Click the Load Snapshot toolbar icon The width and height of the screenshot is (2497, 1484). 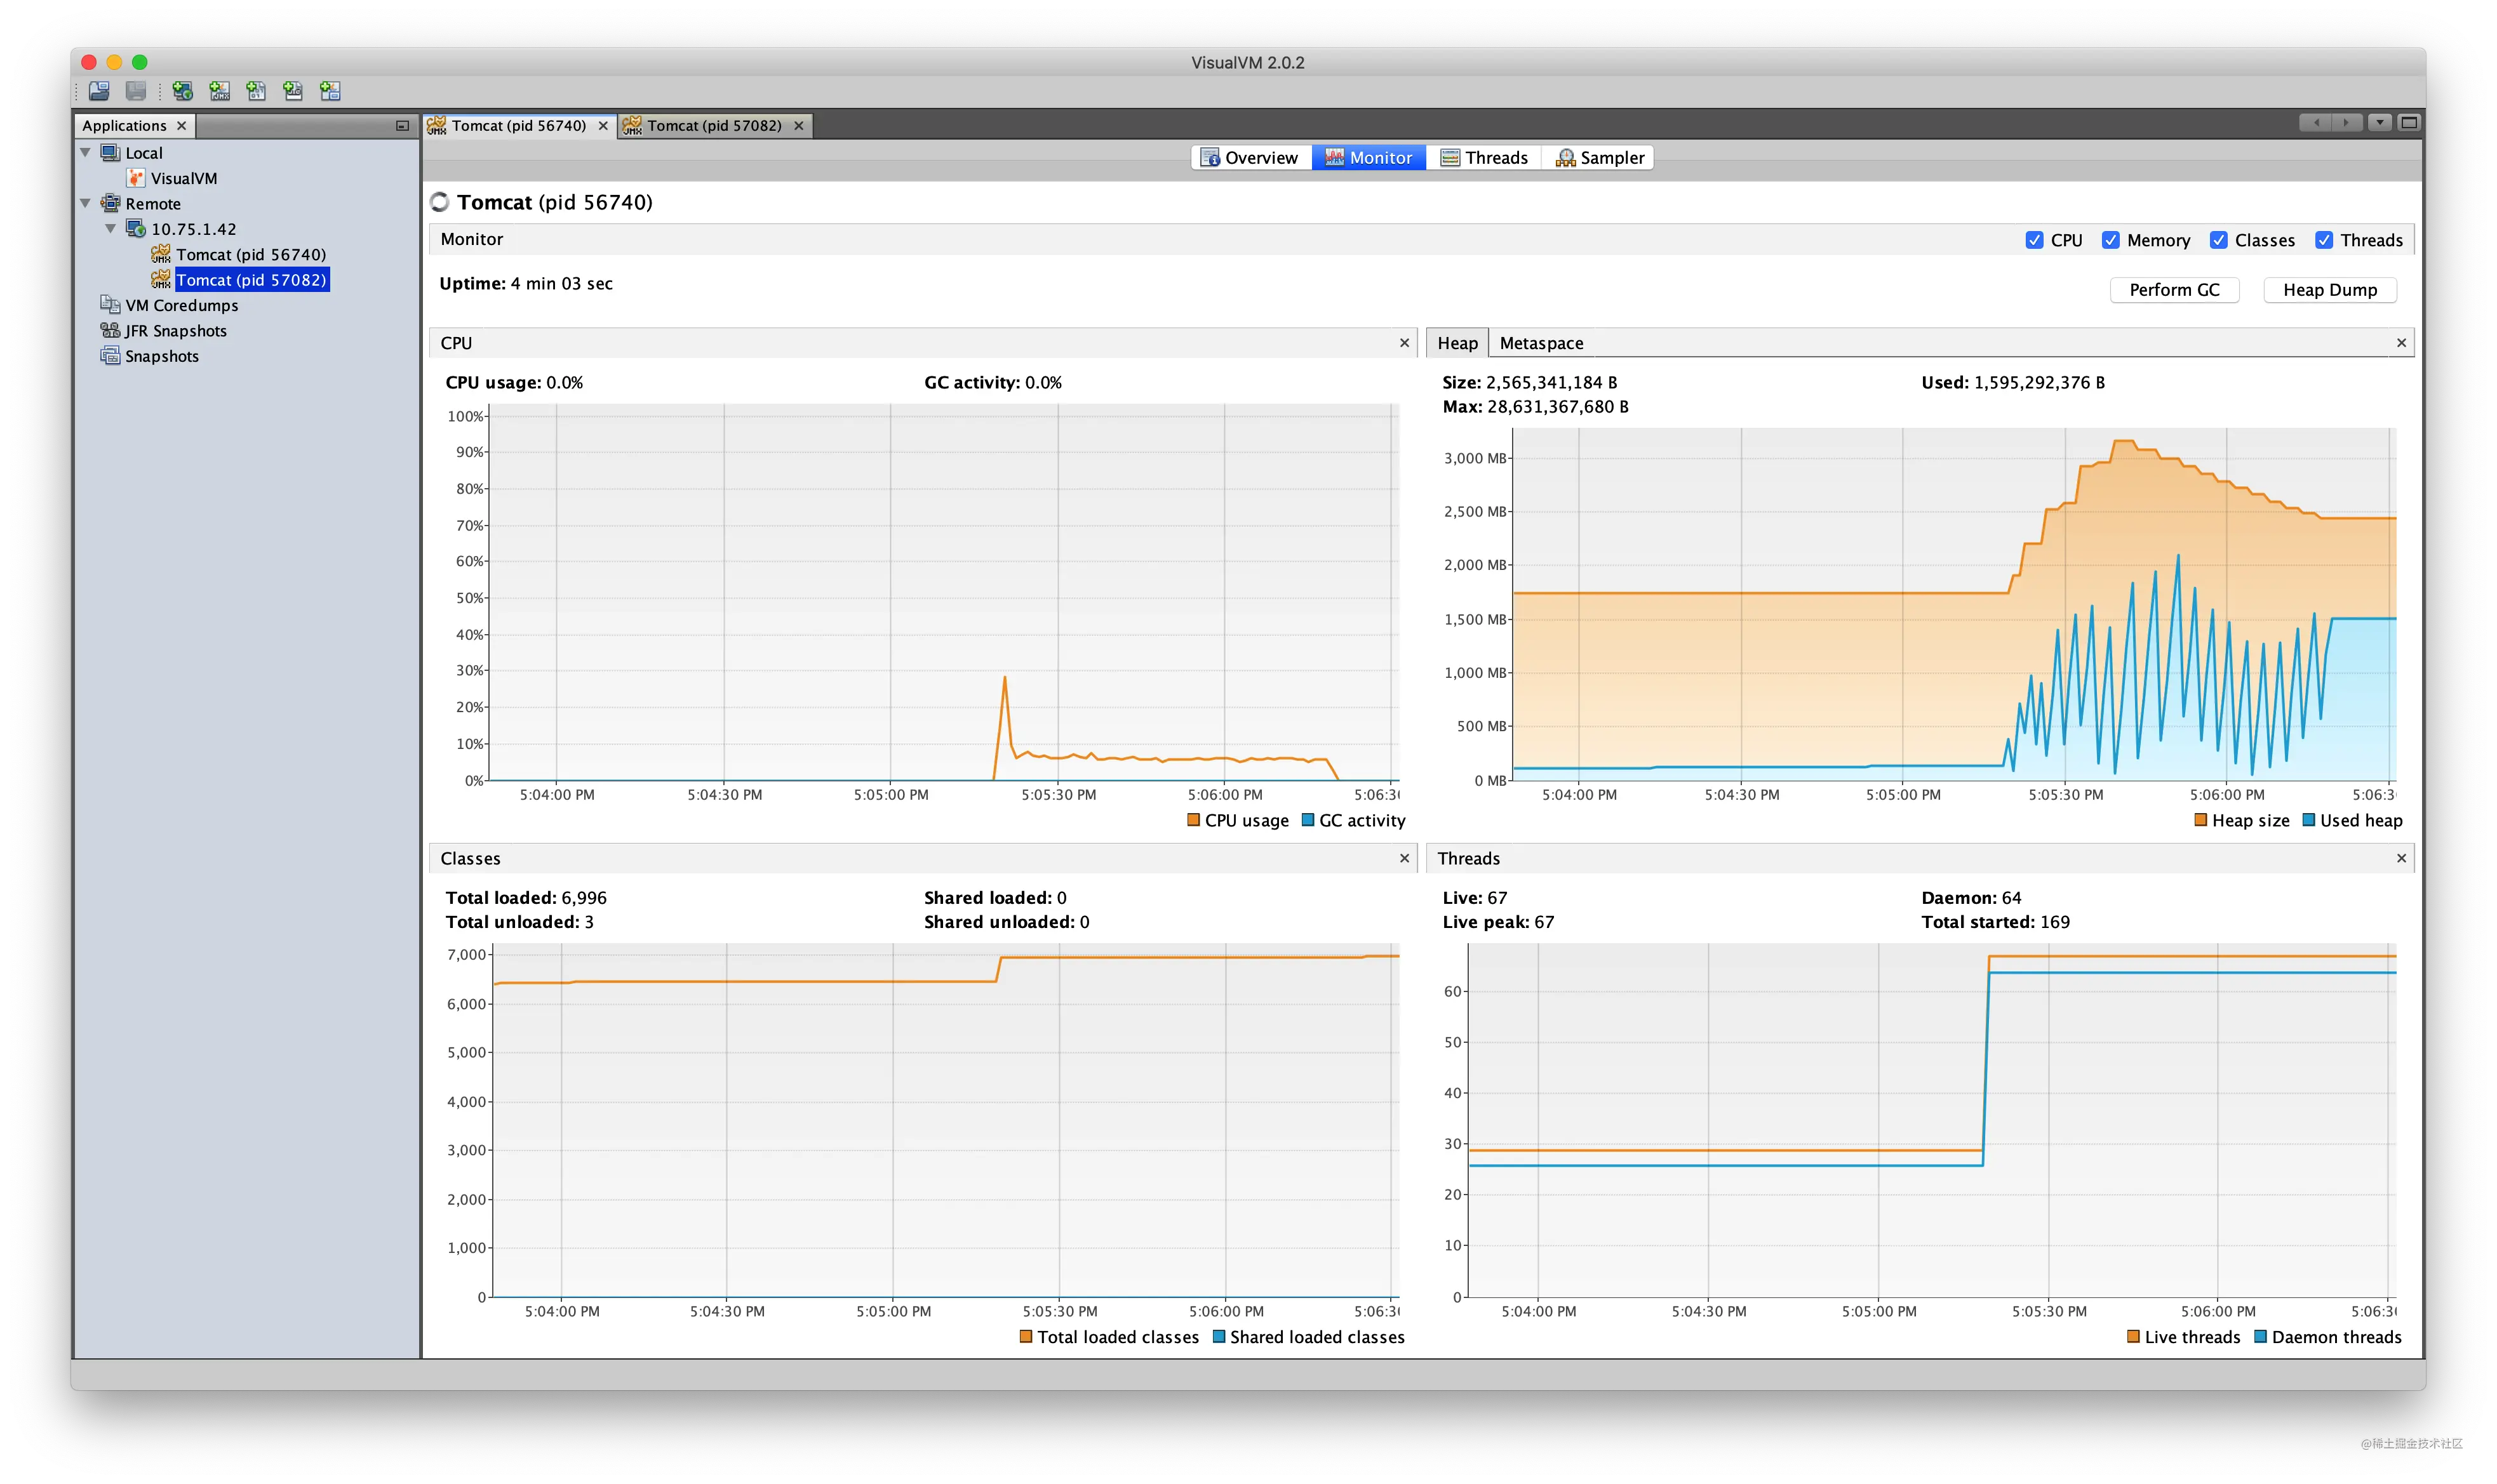pyautogui.click(x=99, y=91)
